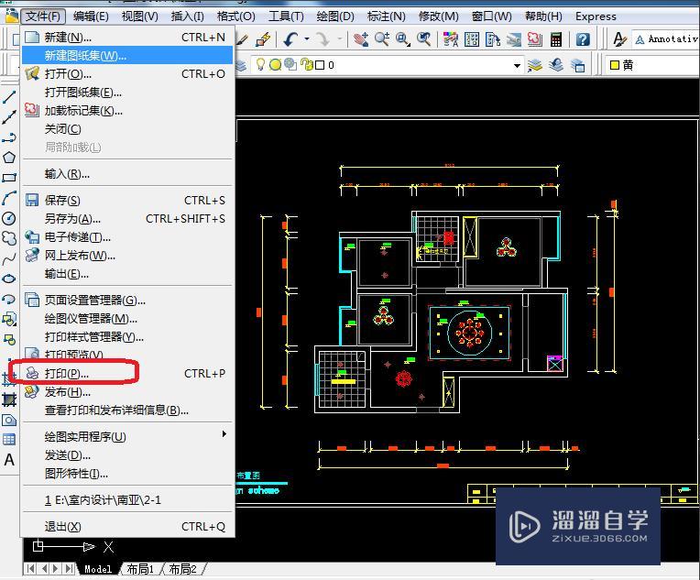This screenshot has width=700, height=580.
Task: Open the 标注(N) menu
Action: point(386,16)
